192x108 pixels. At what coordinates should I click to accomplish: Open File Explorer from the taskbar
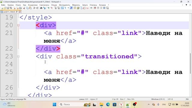(x=101, y=104)
